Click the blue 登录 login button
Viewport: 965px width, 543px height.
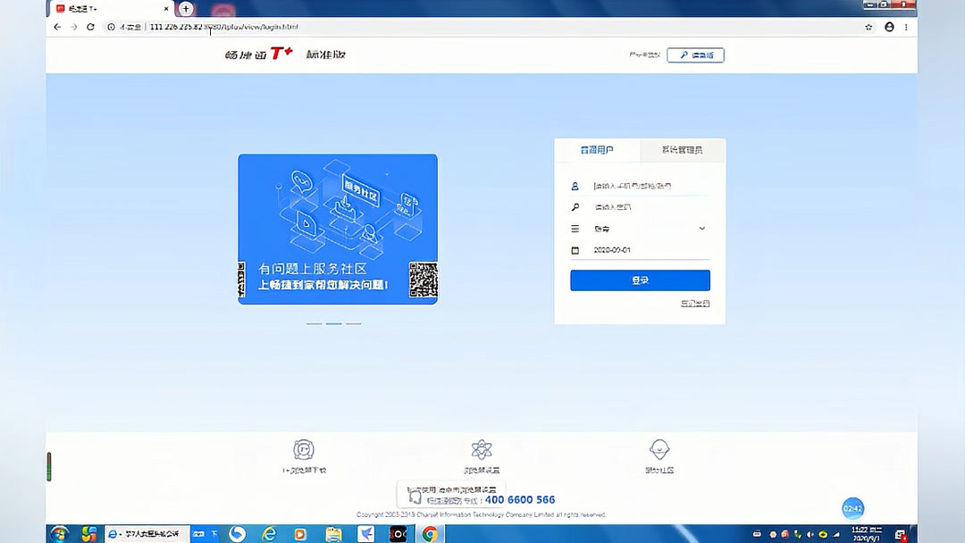pyautogui.click(x=640, y=280)
